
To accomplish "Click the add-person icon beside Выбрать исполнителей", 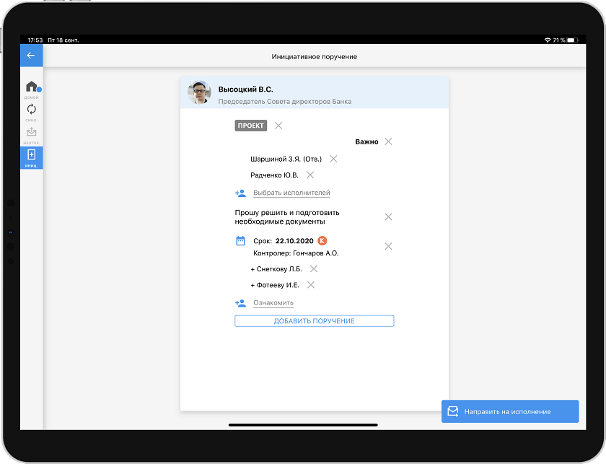I will click(240, 193).
